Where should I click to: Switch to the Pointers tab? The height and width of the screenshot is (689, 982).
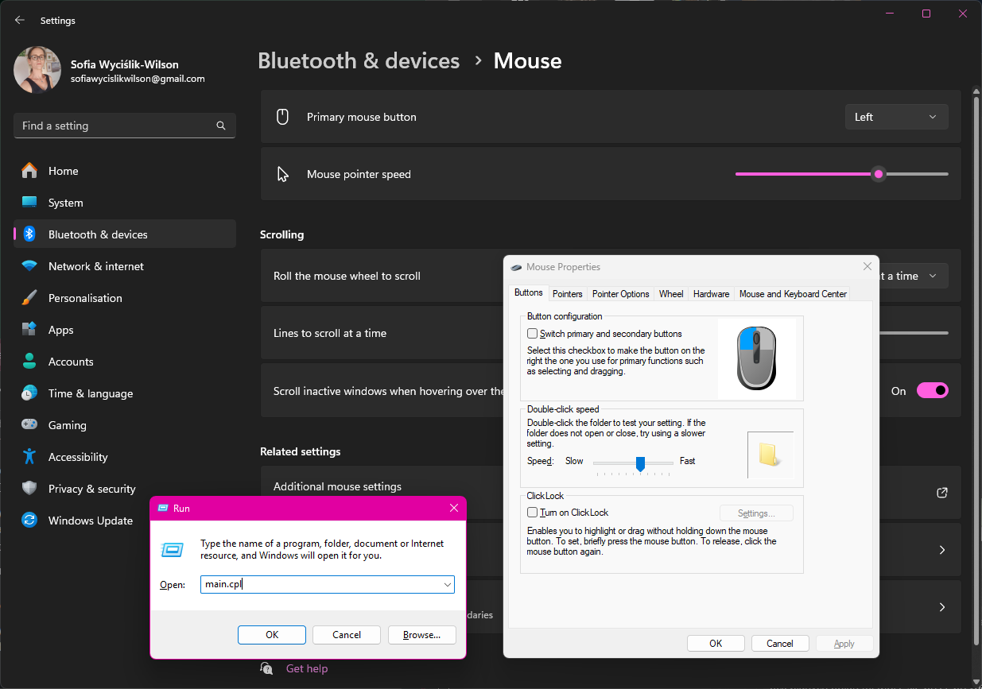568,294
